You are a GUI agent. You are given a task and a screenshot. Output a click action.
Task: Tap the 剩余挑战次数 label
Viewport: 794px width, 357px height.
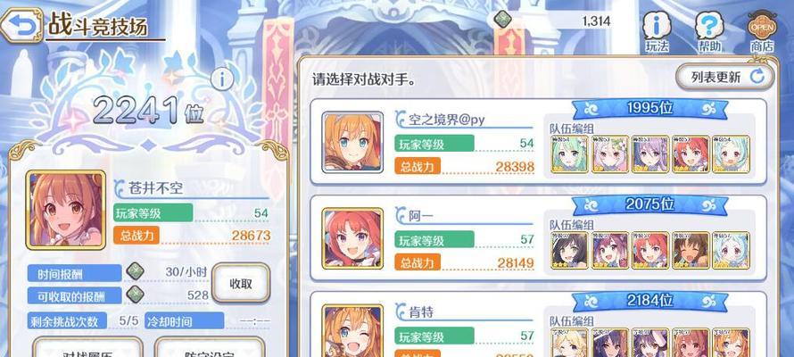pyautogui.click(x=67, y=321)
